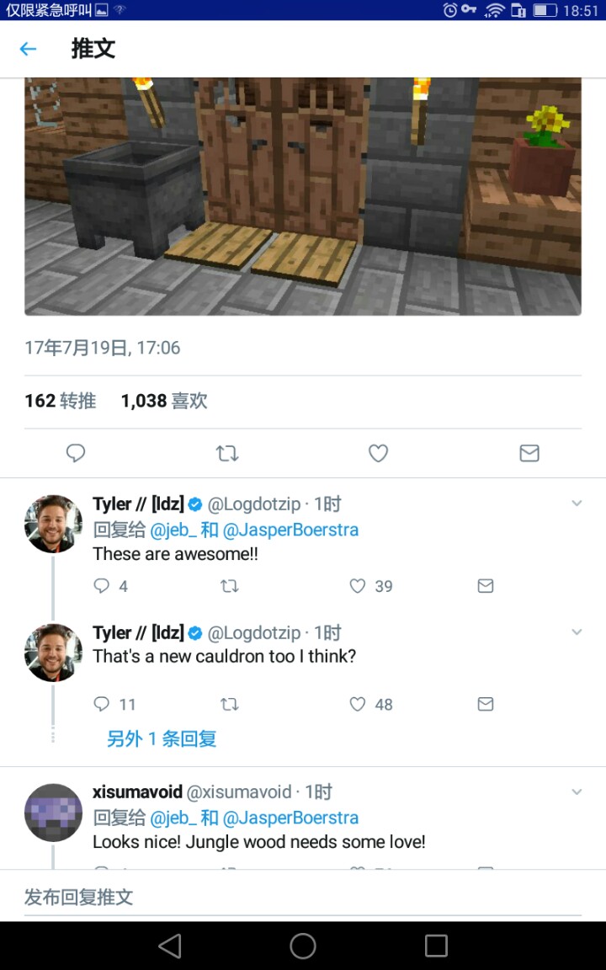Screen dimensions: 606x970
Task: Reply to "These are awesome!!" tweet
Action: pos(101,586)
